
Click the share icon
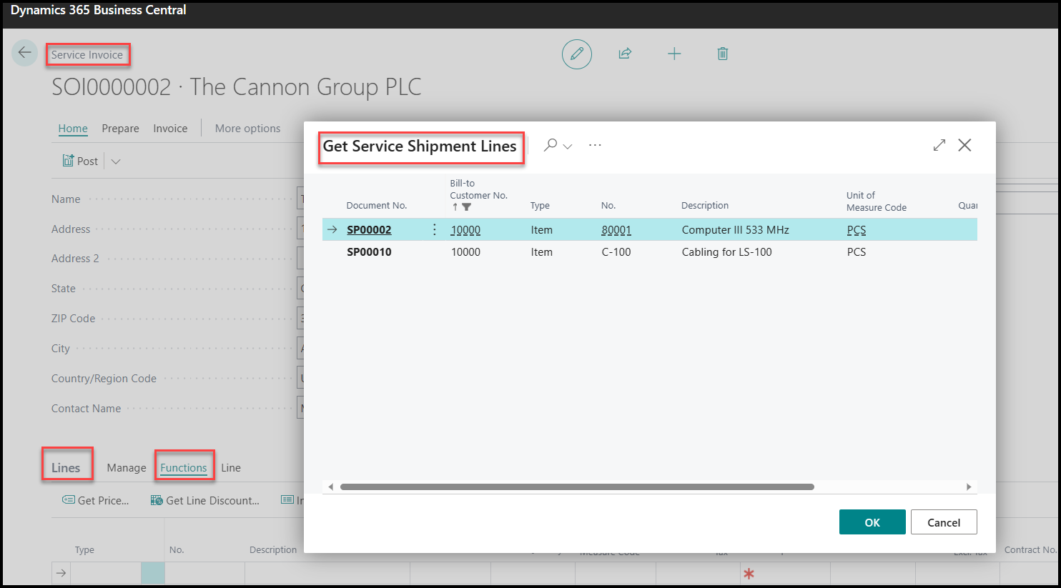pyautogui.click(x=625, y=54)
